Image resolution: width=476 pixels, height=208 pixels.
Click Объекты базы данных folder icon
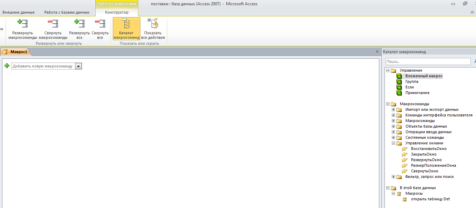point(399,126)
